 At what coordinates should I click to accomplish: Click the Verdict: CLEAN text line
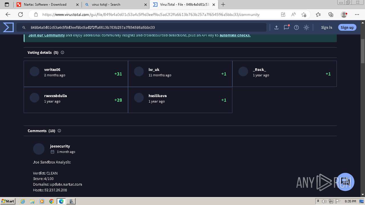click(45, 173)
